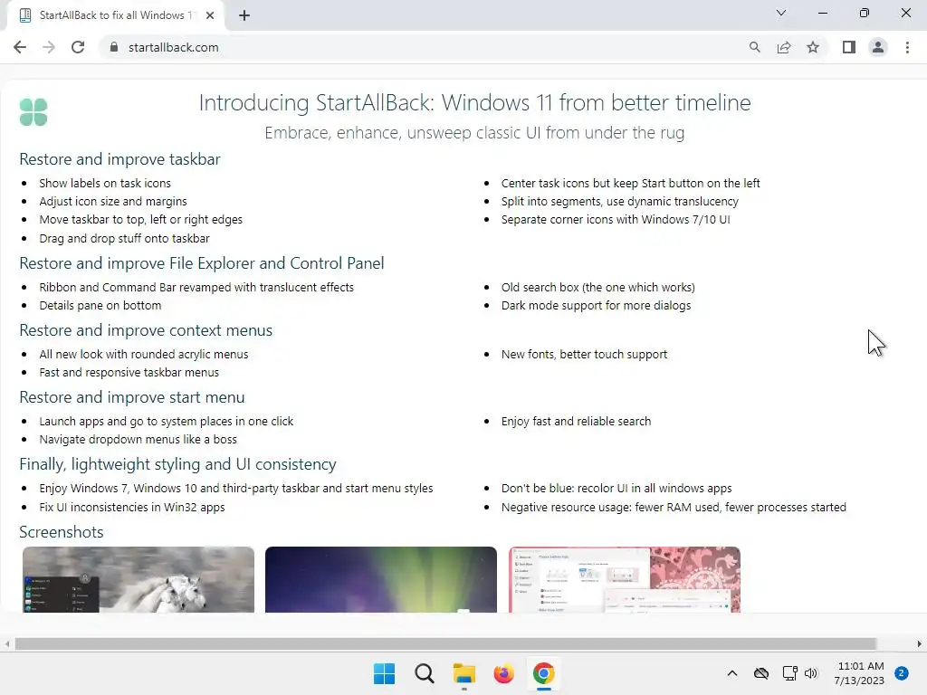Click "Adjust icon size and margins" text
Viewport: 927px width, 695px height.
pos(113,202)
